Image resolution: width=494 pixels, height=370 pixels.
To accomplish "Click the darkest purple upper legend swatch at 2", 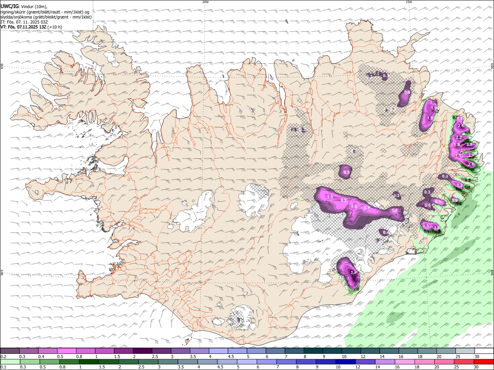I will coord(142,351).
